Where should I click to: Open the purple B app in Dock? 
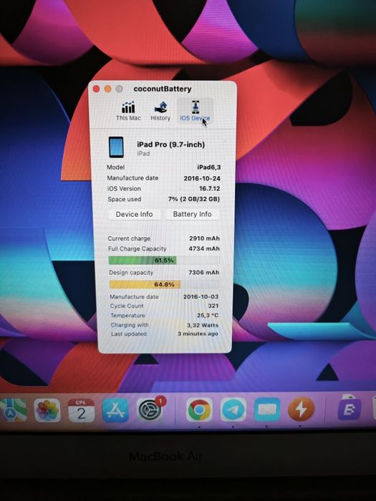350,409
